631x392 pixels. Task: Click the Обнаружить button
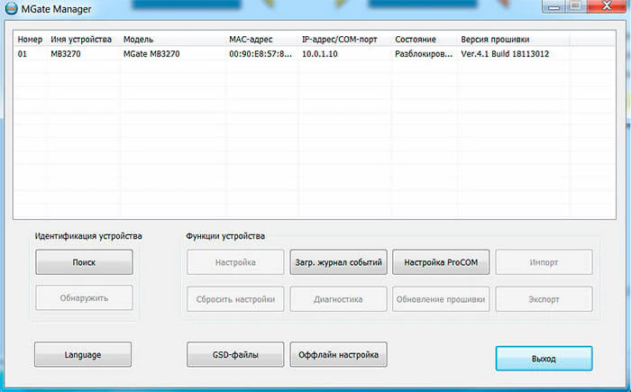84,298
